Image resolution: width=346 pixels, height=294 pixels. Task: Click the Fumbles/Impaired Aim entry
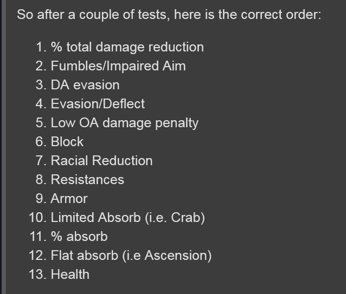click(x=118, y=66)
